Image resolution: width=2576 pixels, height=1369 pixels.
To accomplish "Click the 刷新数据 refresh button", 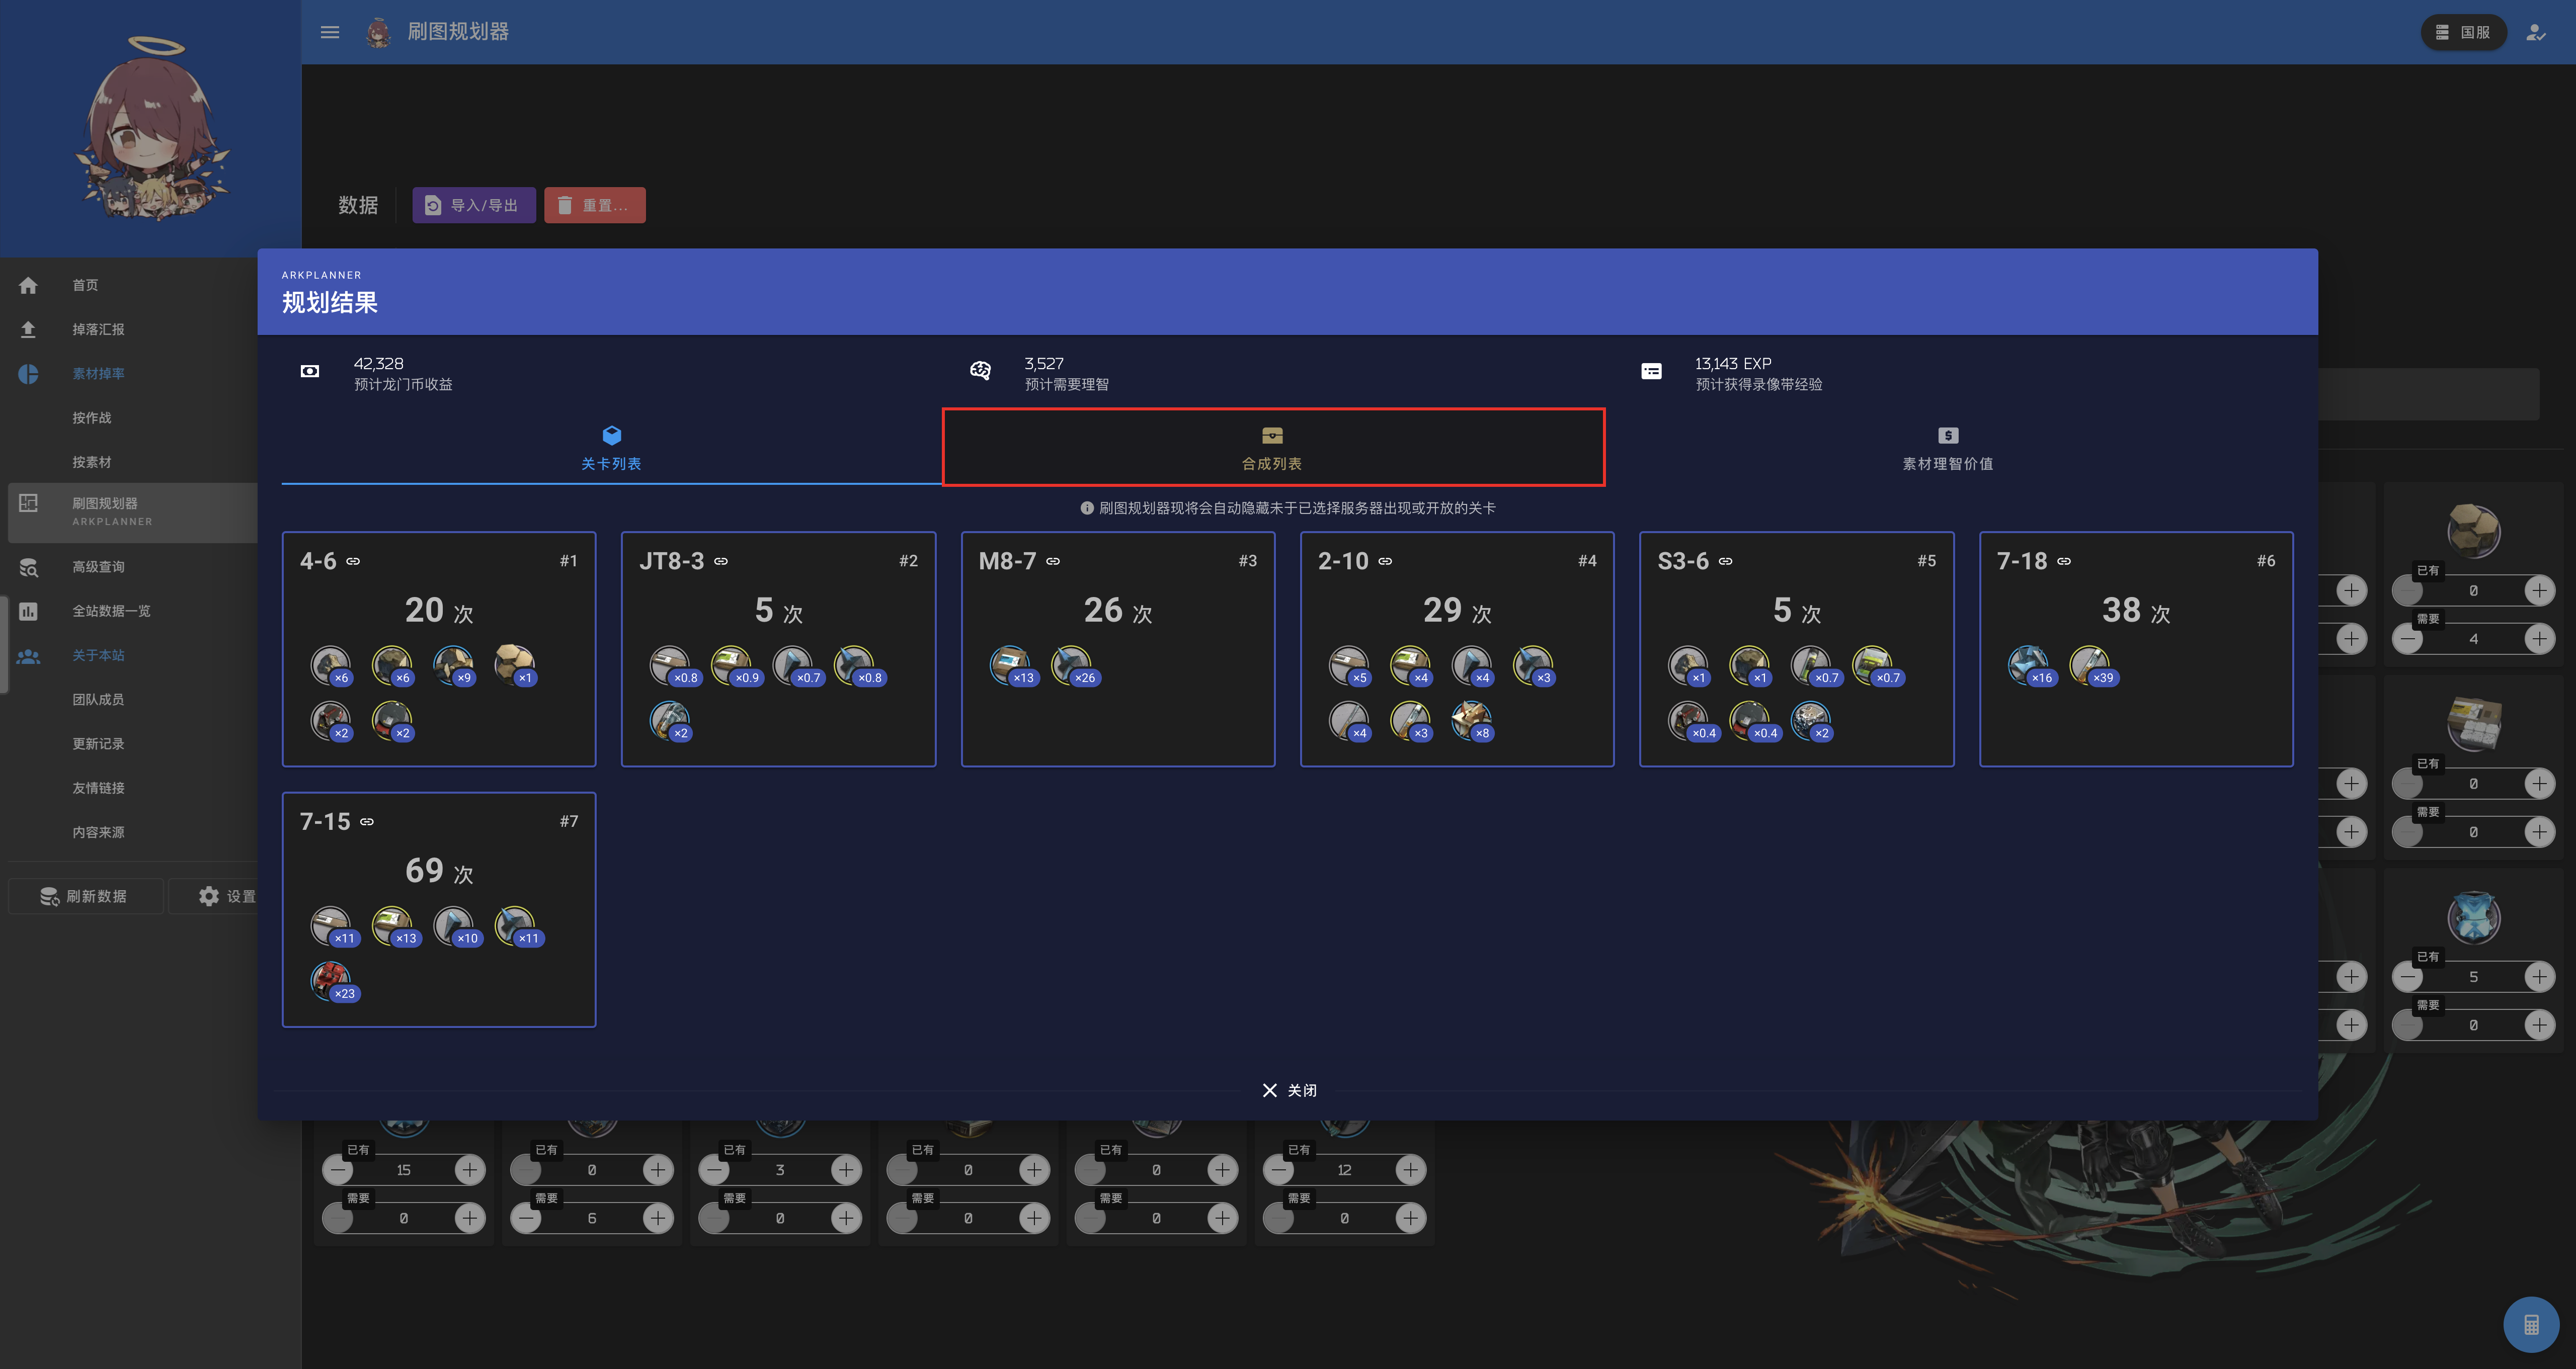I will (x=85, y=895).
